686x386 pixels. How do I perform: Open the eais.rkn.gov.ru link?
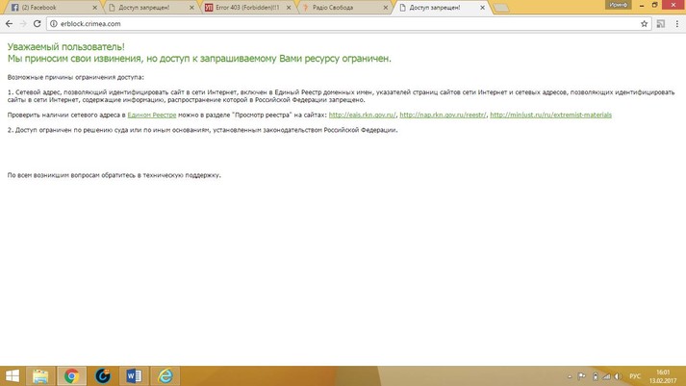362,115
